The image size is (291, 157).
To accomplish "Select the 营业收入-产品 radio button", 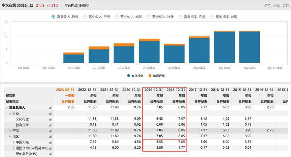I will point(85,17).
